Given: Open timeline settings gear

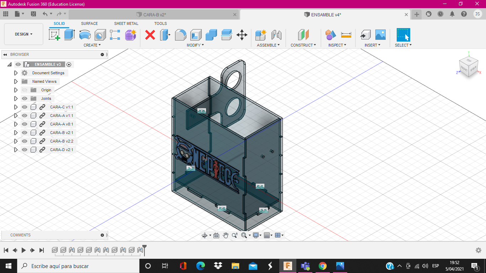Looking at the screenshot, I should coord(479,250).
